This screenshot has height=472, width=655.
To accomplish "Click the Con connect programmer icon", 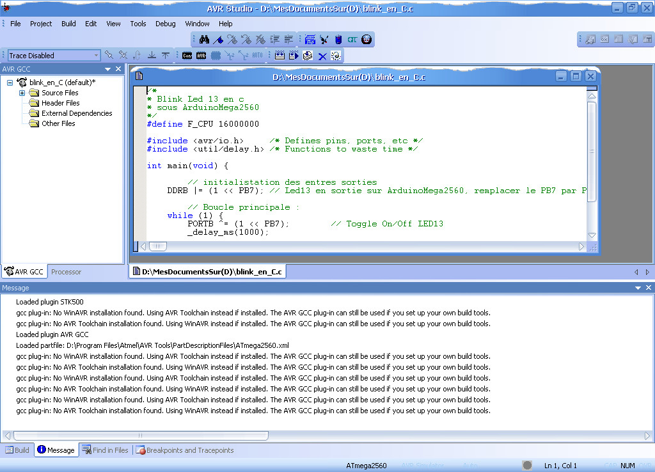I will click(187, 56).
